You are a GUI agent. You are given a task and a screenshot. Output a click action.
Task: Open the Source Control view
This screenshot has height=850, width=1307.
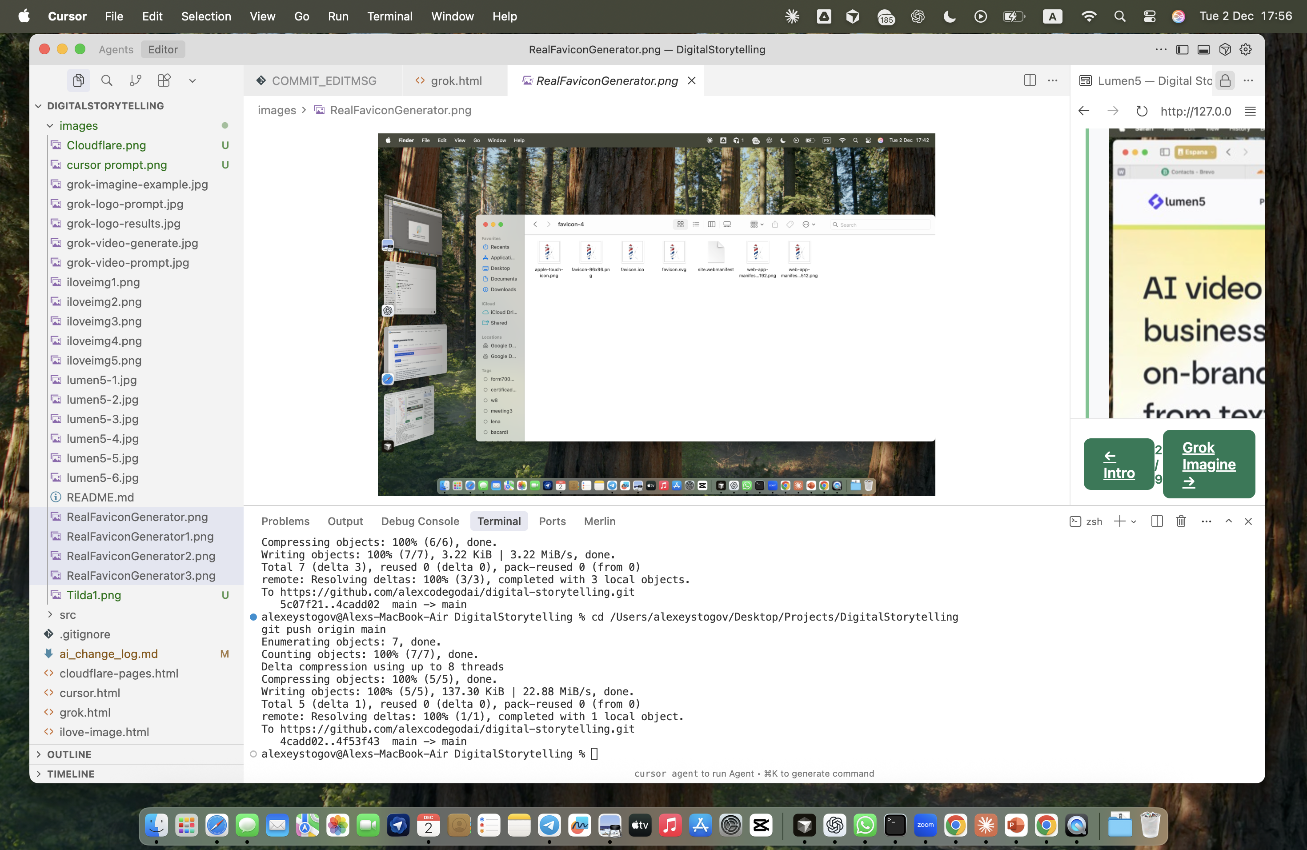point(135,80)
